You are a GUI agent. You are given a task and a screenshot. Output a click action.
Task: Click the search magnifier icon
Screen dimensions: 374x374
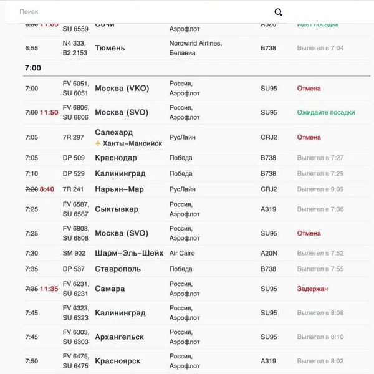tap(278, 12)
